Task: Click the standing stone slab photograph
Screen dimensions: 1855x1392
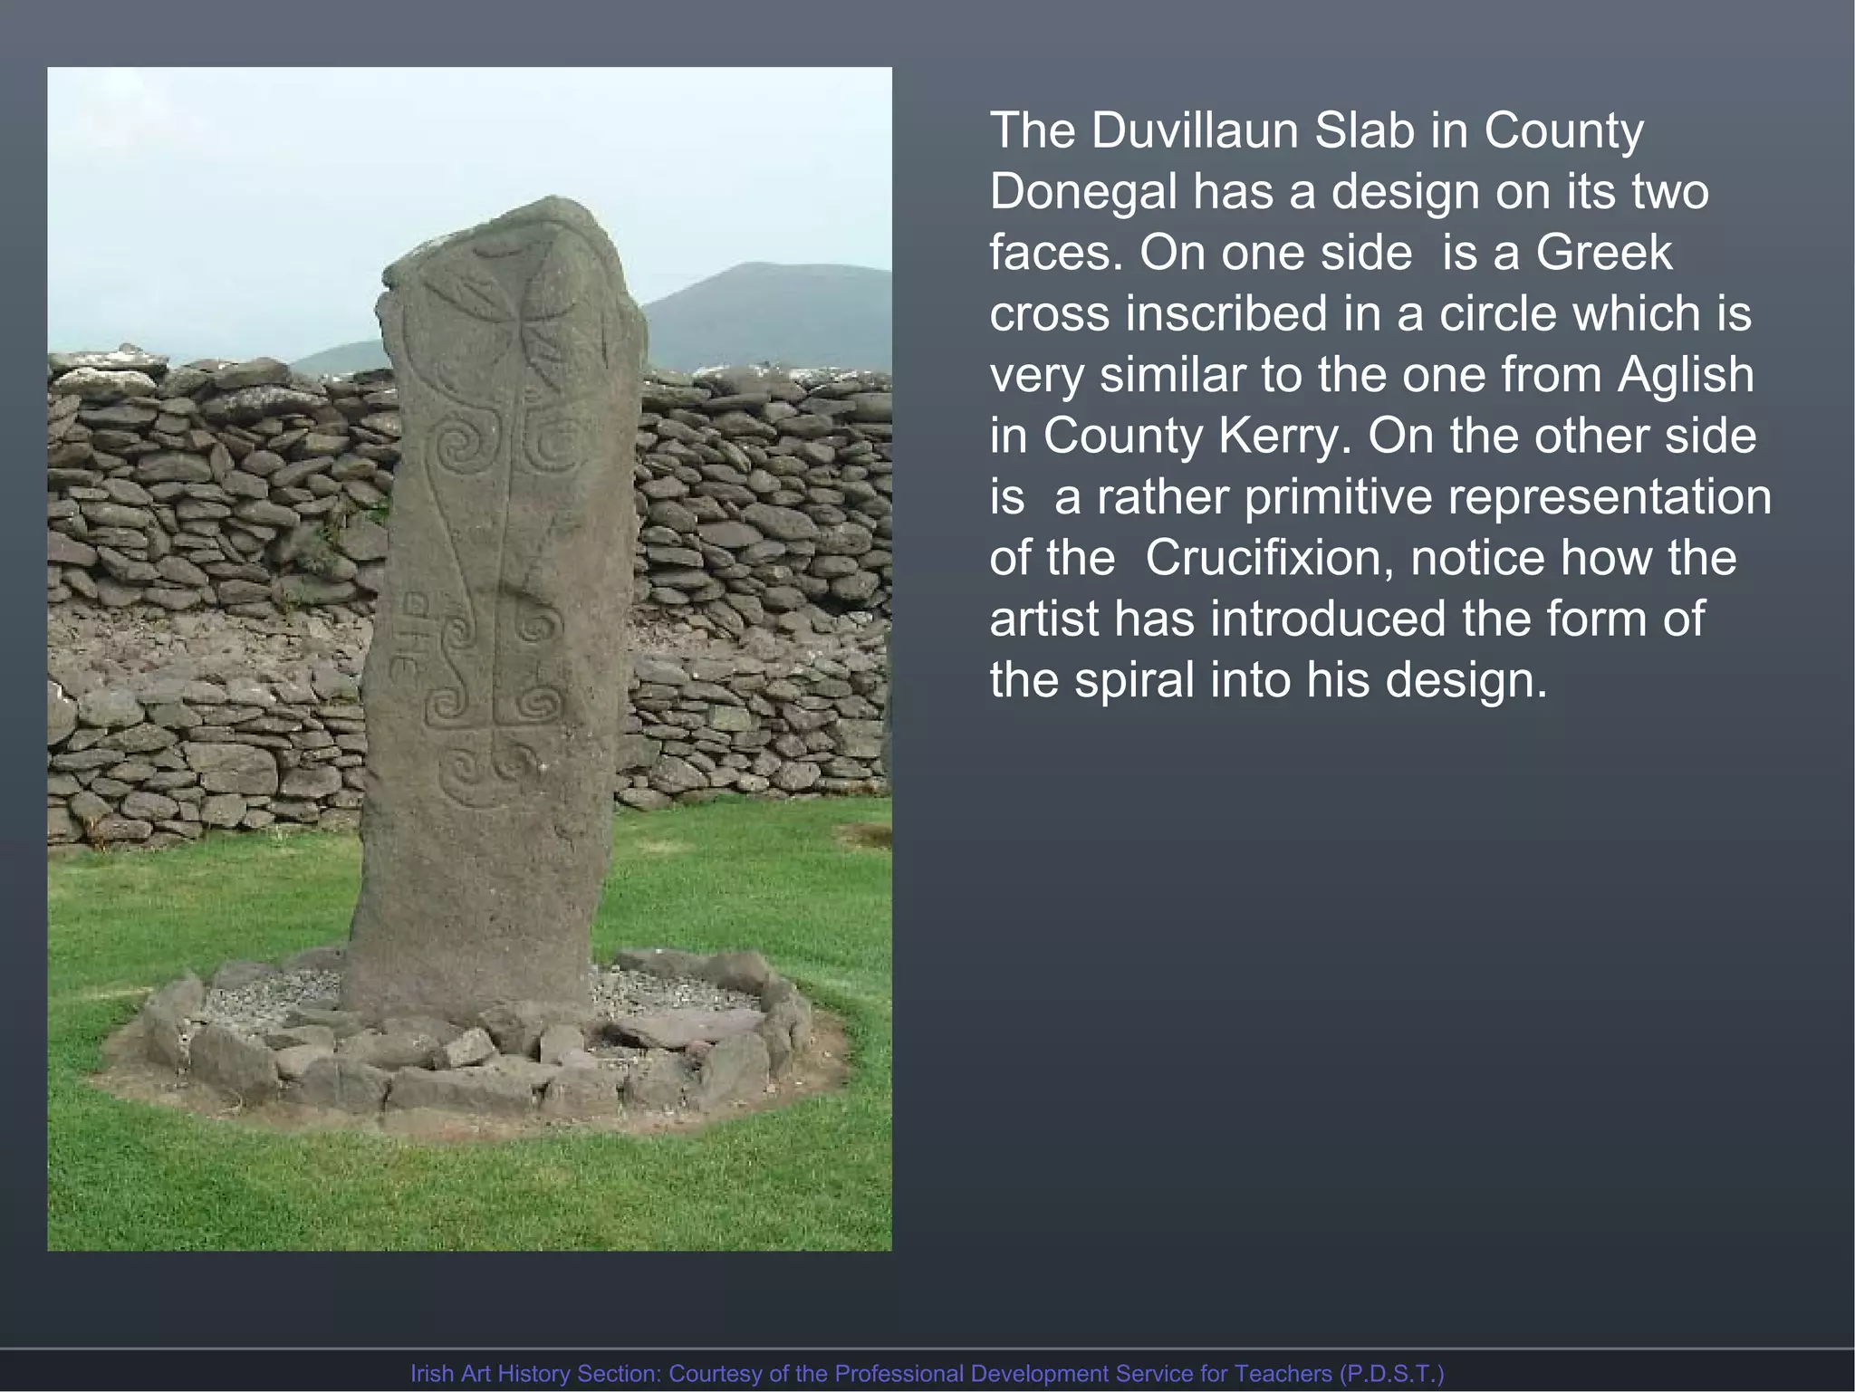Action: click(x=469, y=658)
